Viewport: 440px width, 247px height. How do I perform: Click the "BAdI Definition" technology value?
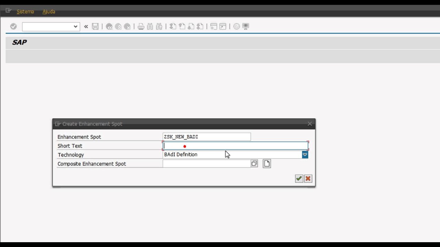(181, 155)
